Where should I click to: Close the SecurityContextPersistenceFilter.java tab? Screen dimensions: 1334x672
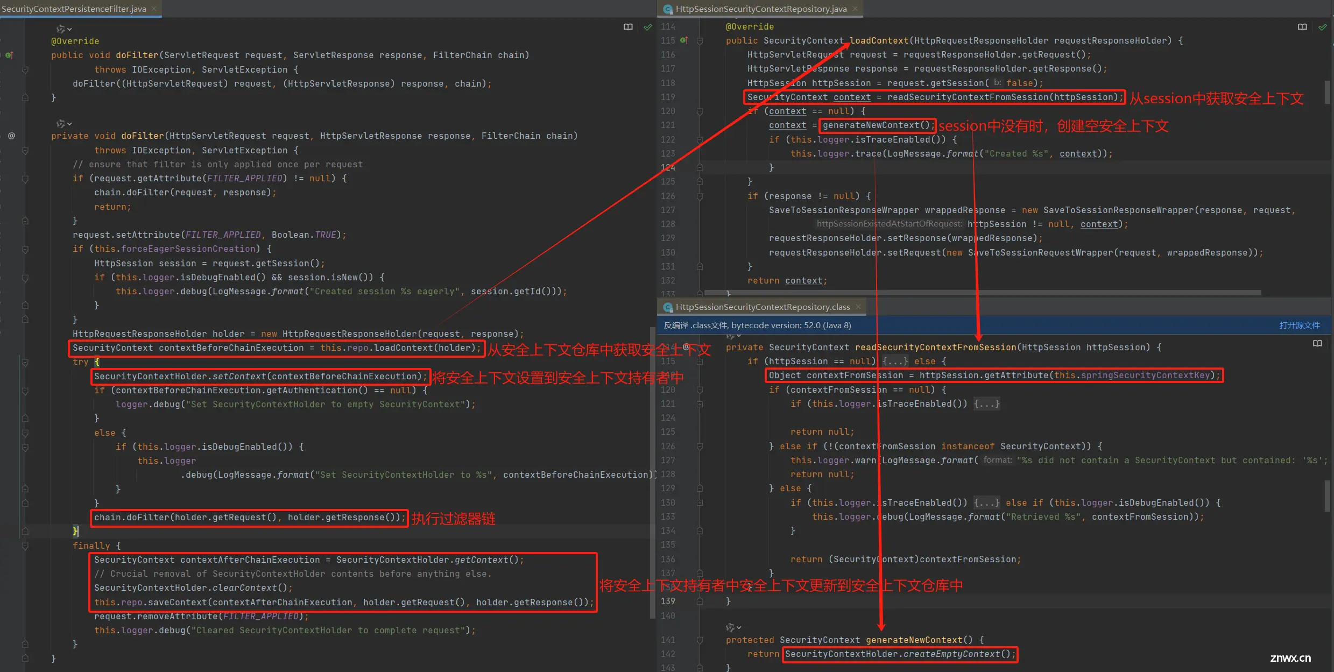(x=153, y=9)
